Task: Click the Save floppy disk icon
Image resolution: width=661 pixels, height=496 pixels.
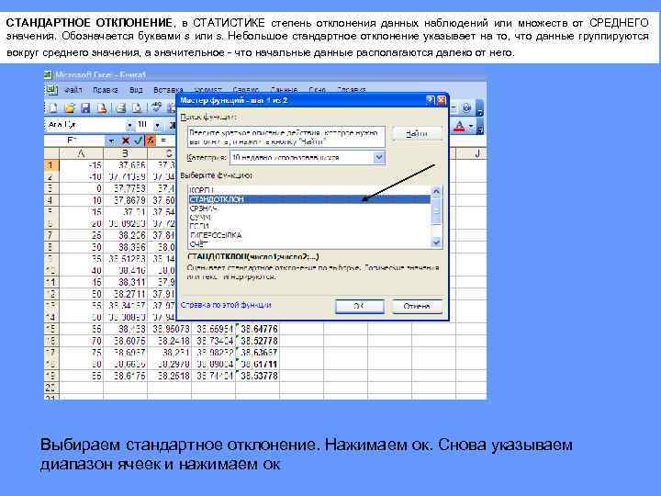Action: (x=85, y=108)
